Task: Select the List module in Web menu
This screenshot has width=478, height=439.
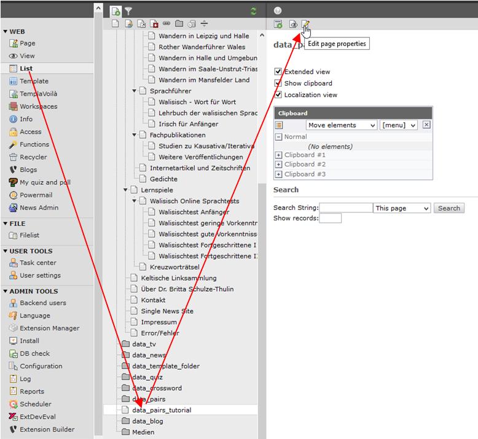Action: [26, 68]
